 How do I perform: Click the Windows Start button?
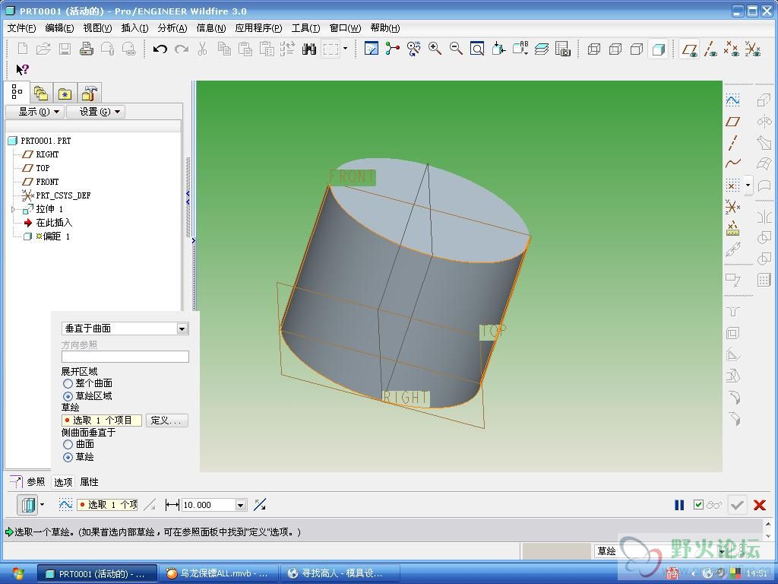pyautogui.click(x=17, y=573)
